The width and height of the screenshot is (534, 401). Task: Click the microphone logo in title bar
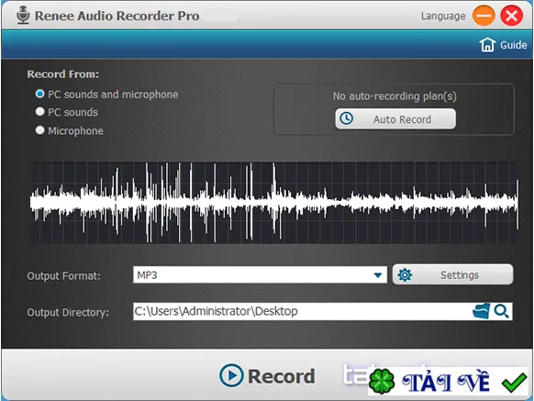23,16
